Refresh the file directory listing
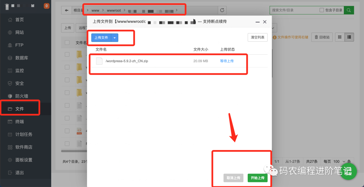The width and height of the screenshot is (364, 187). coord(222,10)
